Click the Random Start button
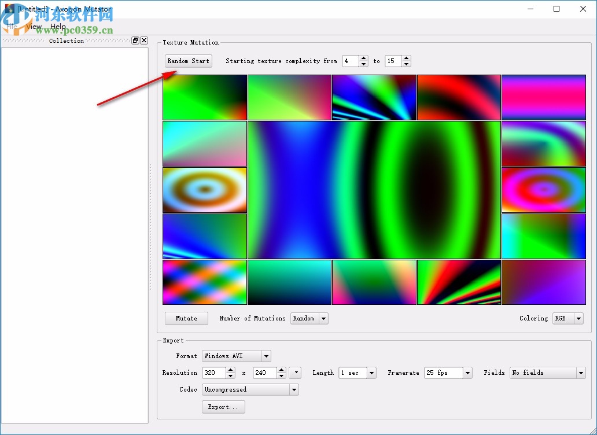 point(188,61)
